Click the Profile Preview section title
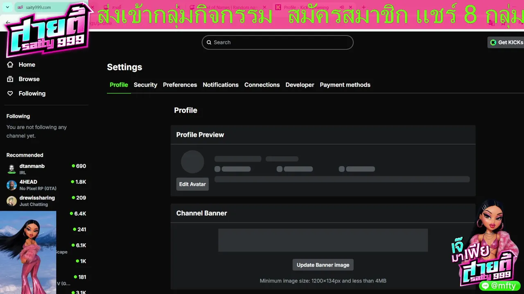 (200, 135)
